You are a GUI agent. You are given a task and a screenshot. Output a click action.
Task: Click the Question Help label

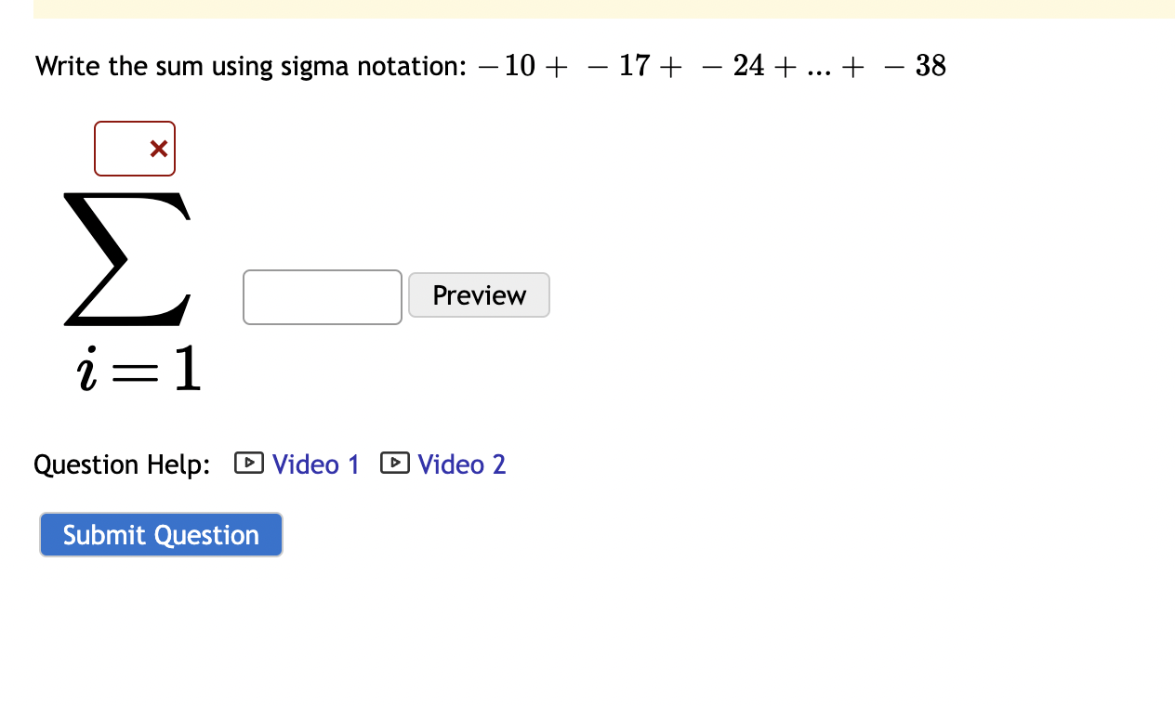point(122,464)
